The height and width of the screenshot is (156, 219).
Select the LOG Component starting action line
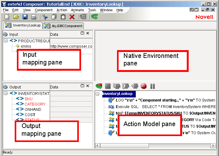click(x=166, y=100)
